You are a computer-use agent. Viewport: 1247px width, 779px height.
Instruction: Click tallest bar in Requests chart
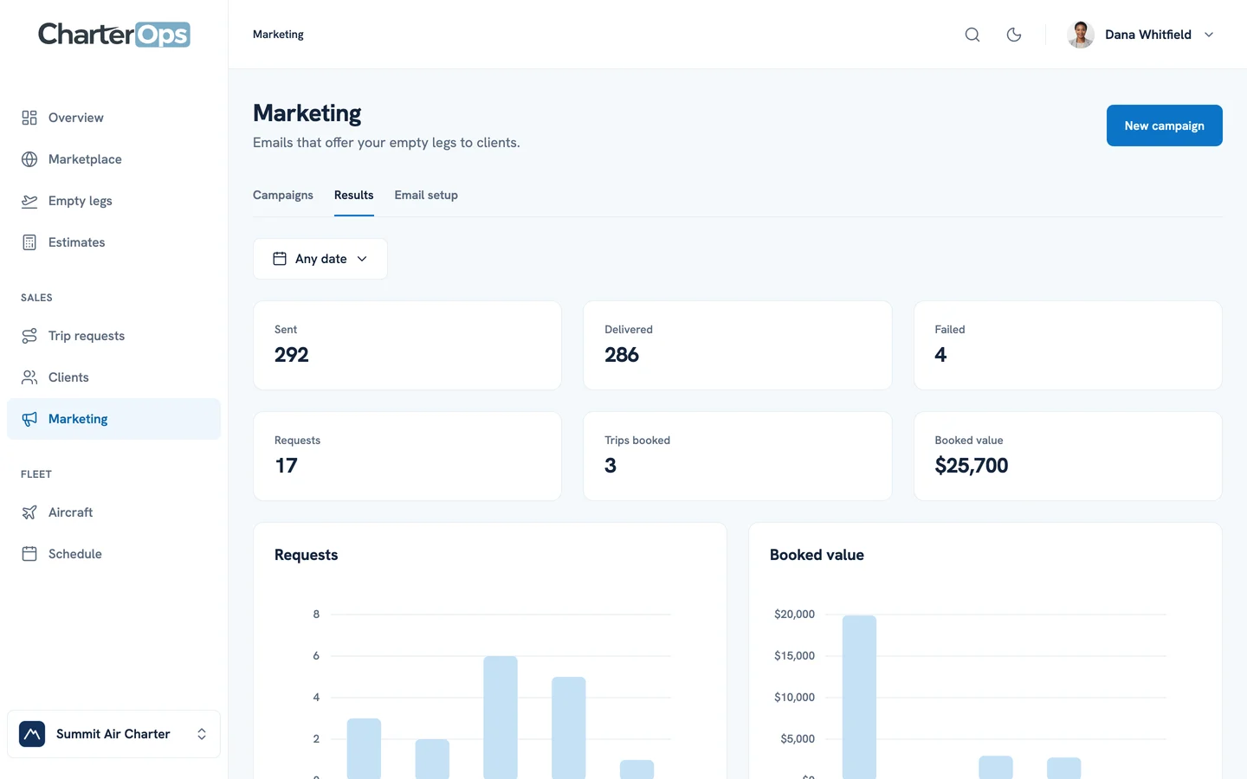point(501,718)
